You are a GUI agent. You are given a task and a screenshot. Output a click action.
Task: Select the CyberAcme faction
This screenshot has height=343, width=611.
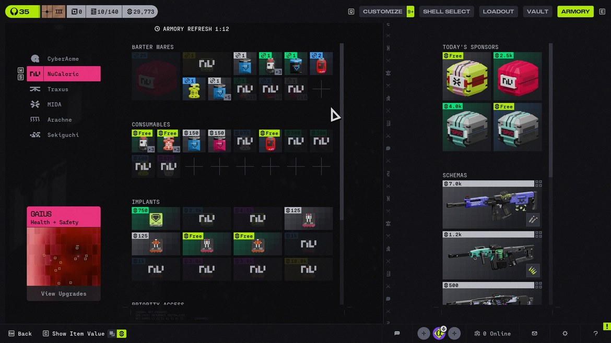click(63, 59)
